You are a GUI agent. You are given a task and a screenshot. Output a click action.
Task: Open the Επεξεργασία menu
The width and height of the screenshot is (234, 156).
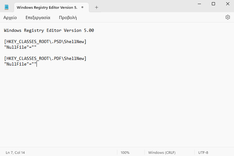[38, 17]
